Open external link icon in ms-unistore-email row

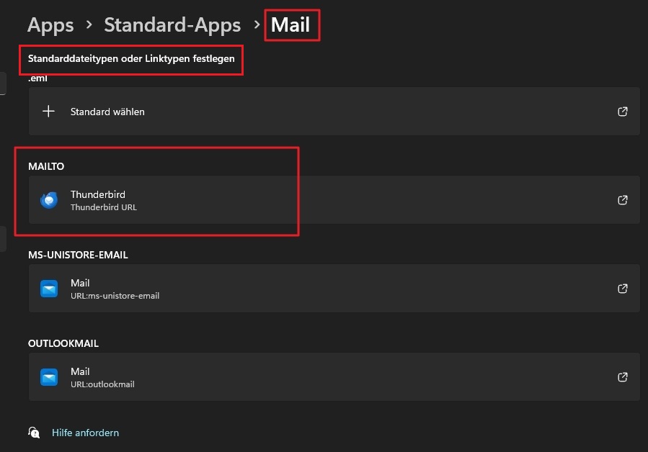(x=622, y=289)
